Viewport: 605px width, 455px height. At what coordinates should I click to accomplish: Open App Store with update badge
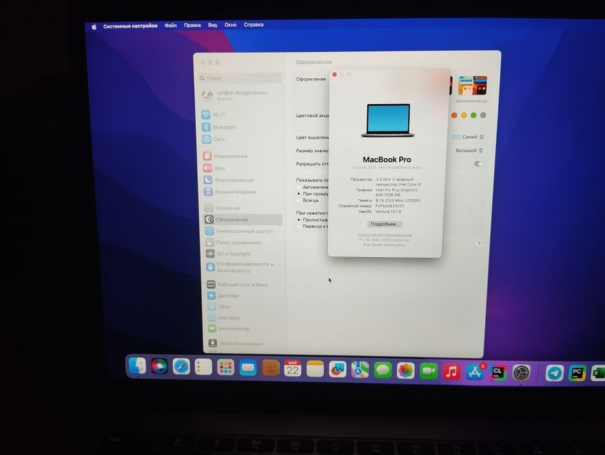coord(475,372)
